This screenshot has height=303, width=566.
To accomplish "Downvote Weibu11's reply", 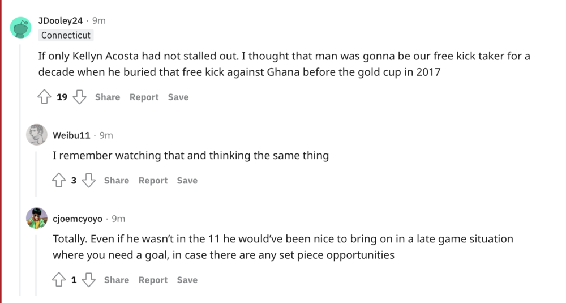I will (x=88, y=181).
